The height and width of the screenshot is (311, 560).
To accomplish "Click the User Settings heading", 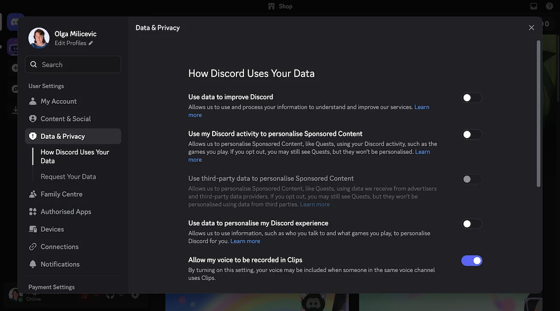I will [x=46, y=86].
